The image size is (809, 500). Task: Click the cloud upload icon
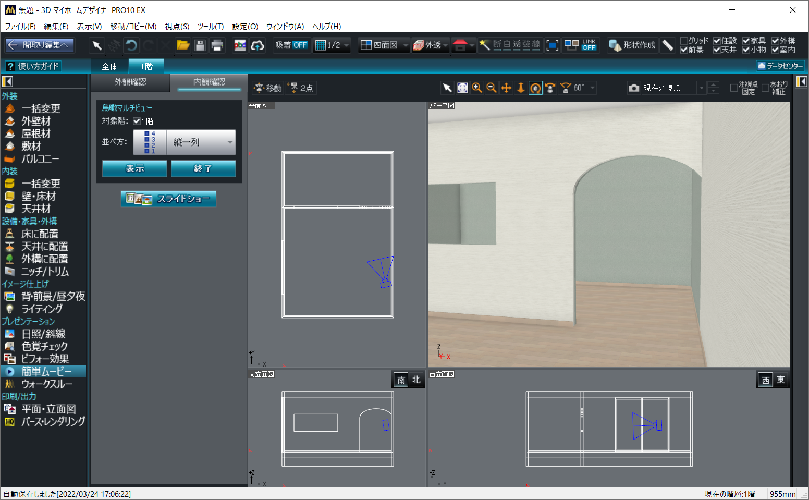coord(258,45)
